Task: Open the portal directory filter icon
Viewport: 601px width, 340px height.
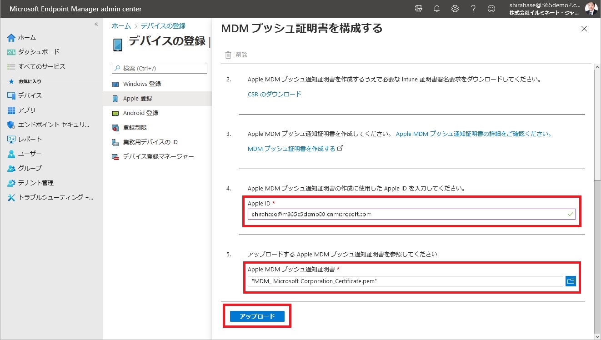Action: point(419,9)
